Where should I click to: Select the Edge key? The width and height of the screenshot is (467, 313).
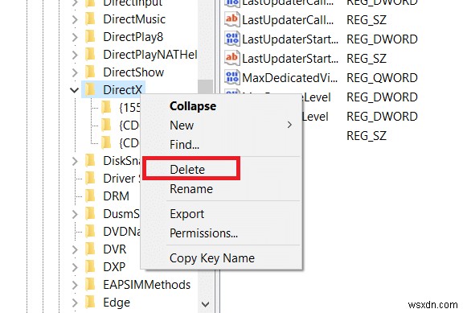(117, 302)
